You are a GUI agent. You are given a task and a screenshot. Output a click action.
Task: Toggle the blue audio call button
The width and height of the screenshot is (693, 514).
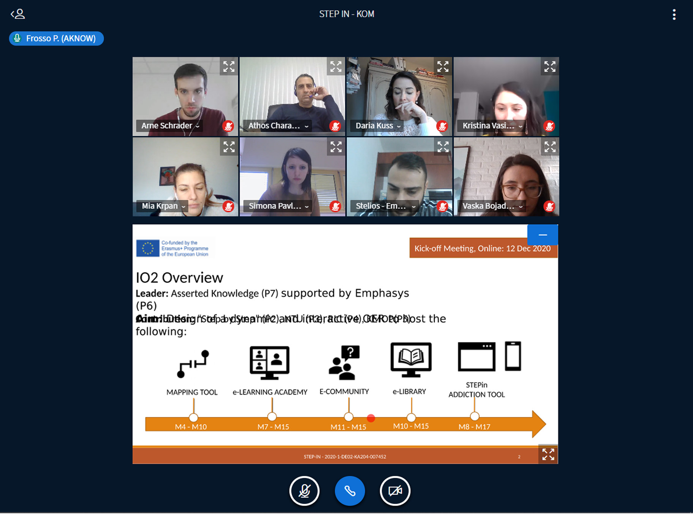coord(350,491)
